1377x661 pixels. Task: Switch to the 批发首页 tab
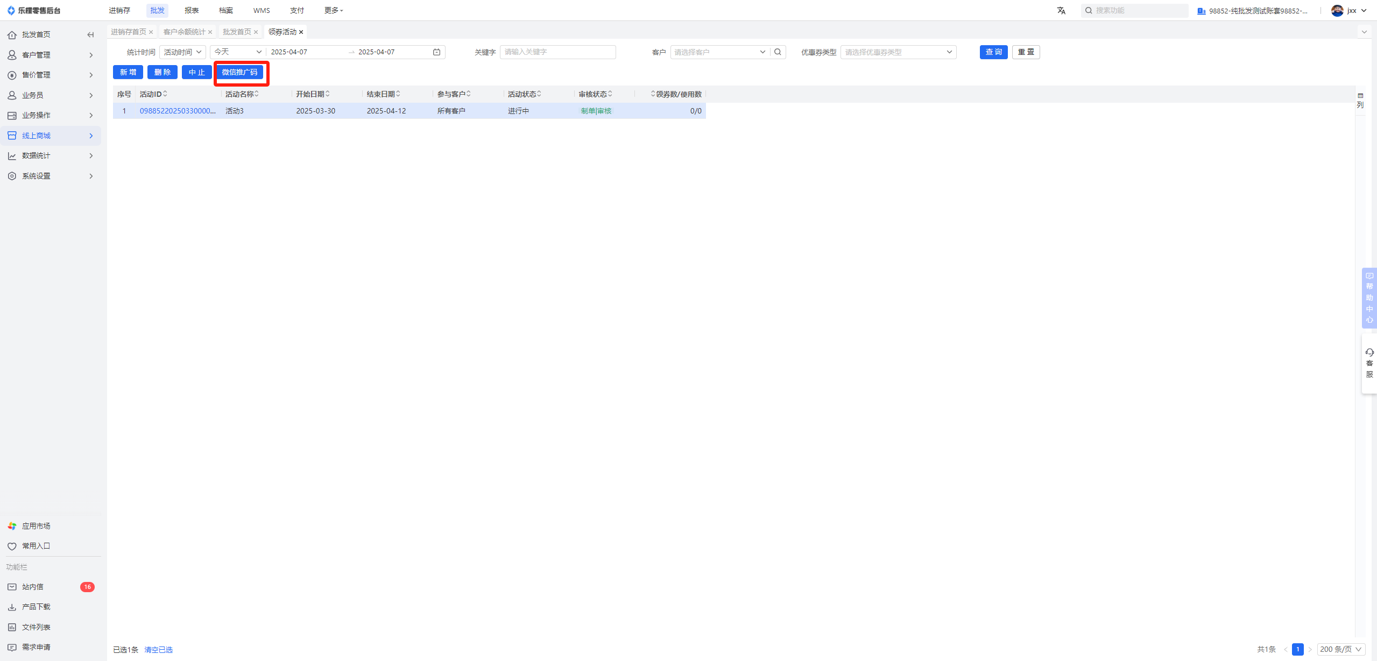[x=237, y=32]
